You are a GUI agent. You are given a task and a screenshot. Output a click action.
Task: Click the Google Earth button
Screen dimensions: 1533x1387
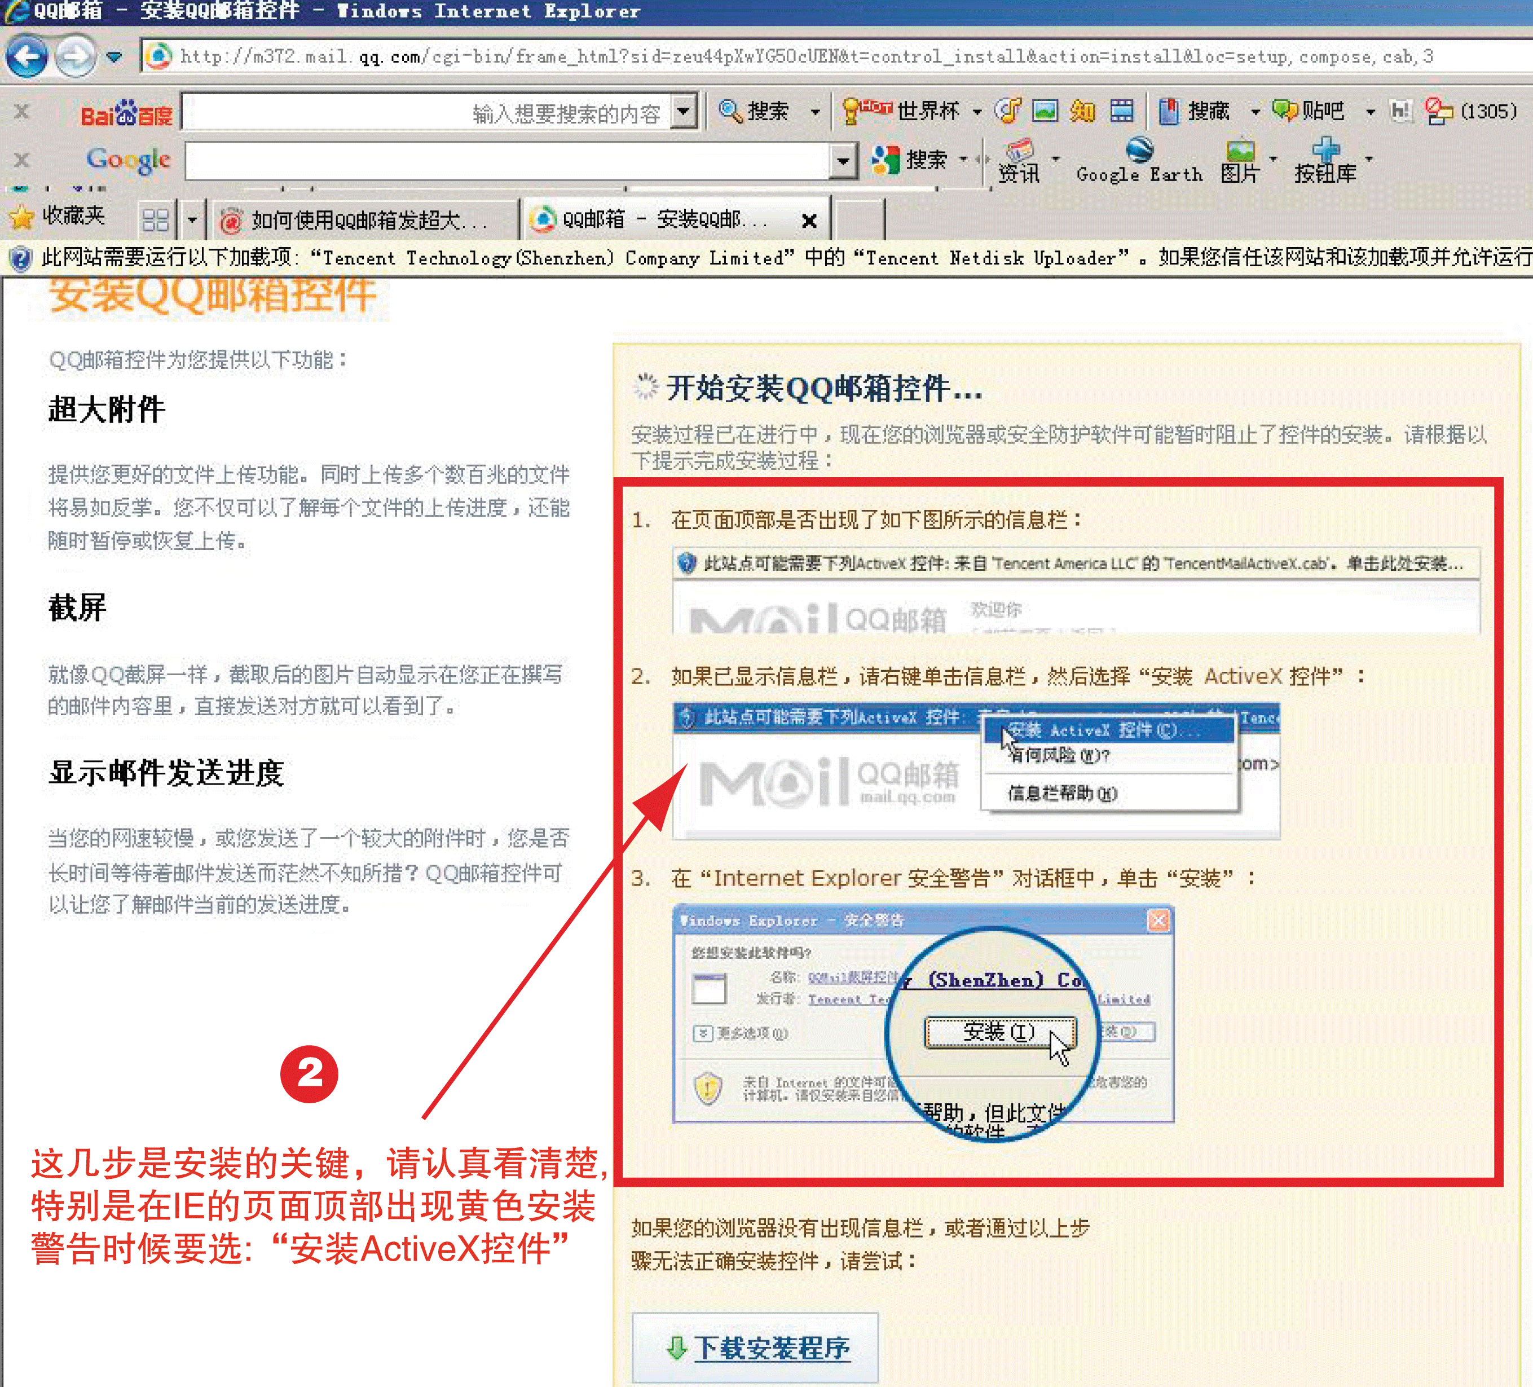[1140, 160]
